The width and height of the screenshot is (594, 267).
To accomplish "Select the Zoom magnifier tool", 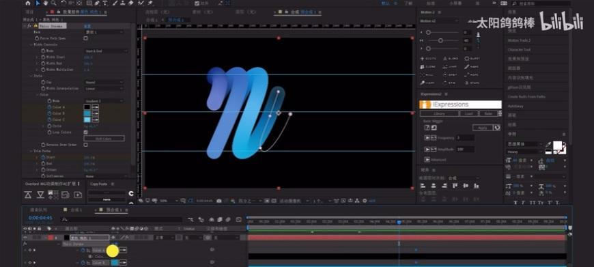I will point(53,3).
